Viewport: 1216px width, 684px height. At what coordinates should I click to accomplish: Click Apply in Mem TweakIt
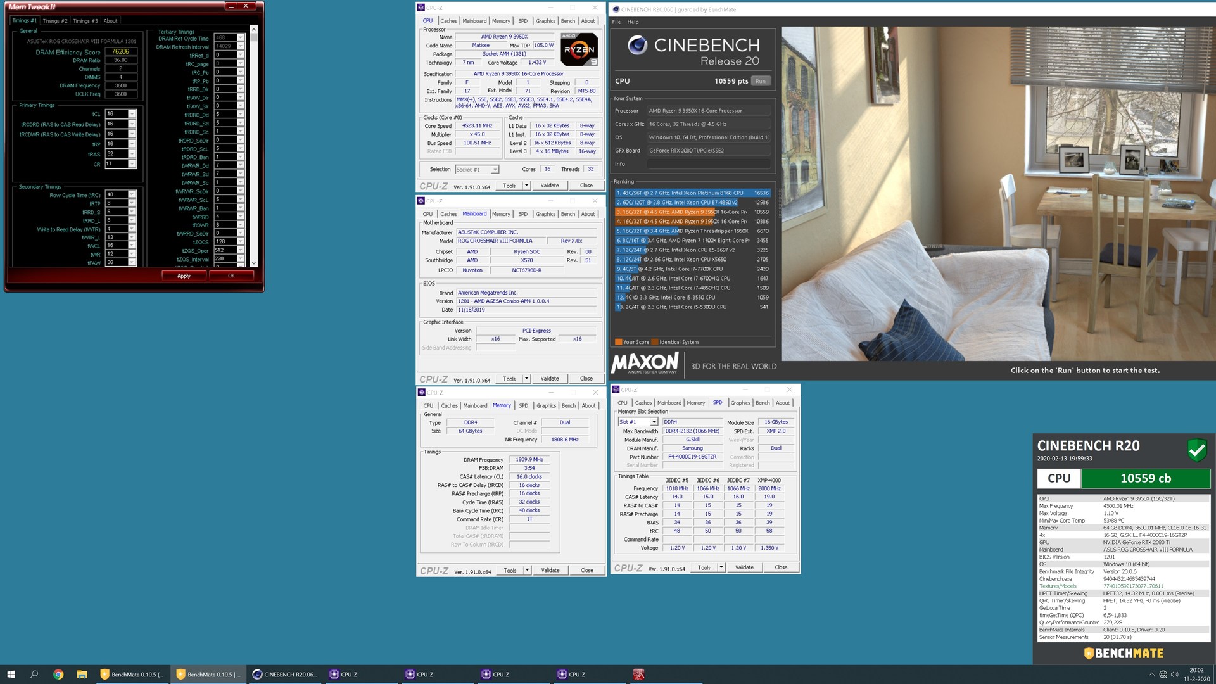pos(184,275)
